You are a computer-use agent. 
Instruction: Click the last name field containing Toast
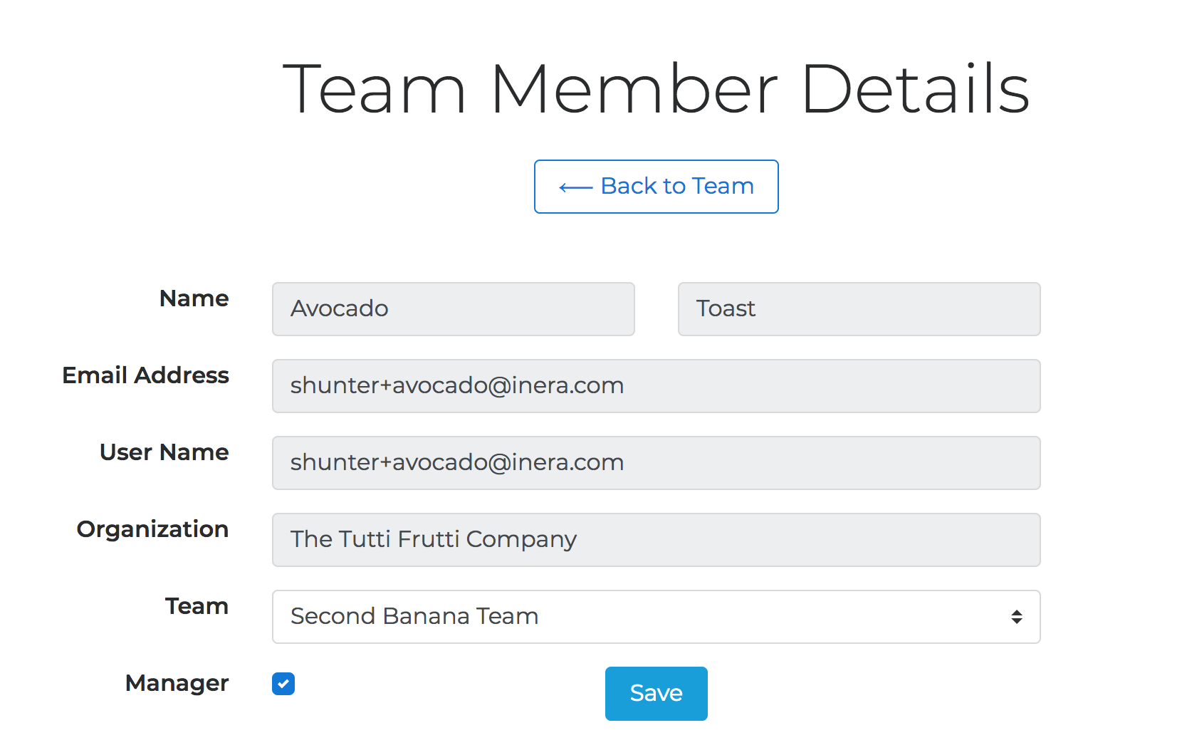[859, 309]
